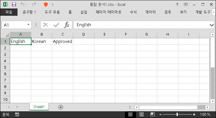Open the Name Box dropdown
This screenshot has height=118, width=216.
pos(28,25)
